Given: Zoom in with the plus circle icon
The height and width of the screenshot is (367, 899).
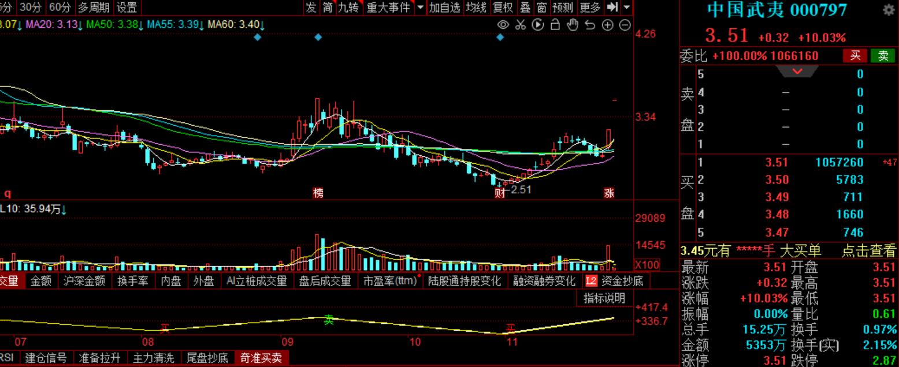Looking at the screenshot, I should pos(607,25).
